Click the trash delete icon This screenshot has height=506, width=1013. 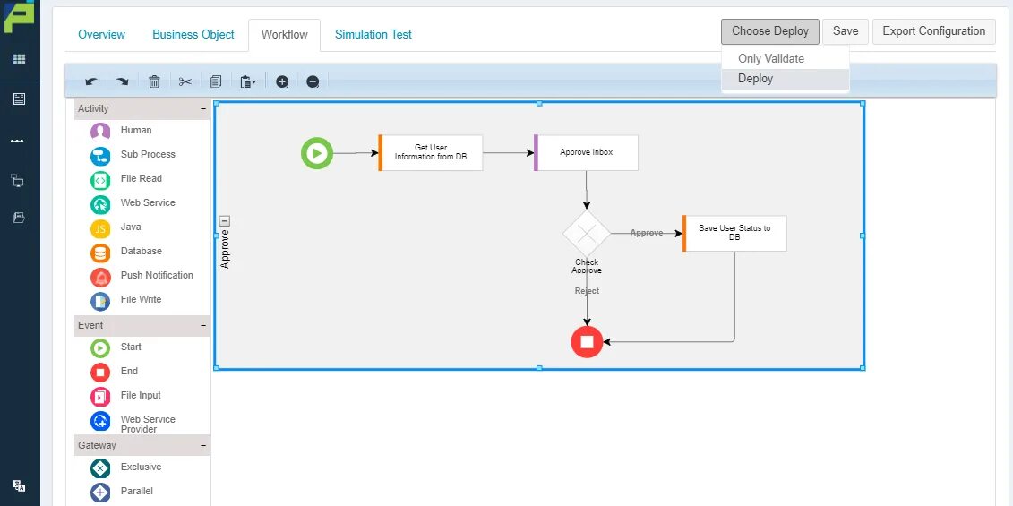click(154, 81)
